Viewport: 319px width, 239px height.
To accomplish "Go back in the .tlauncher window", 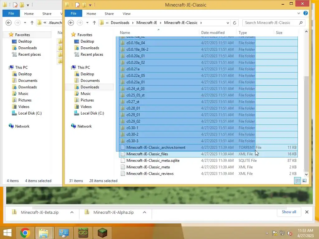I will click(x=8, y=22).
